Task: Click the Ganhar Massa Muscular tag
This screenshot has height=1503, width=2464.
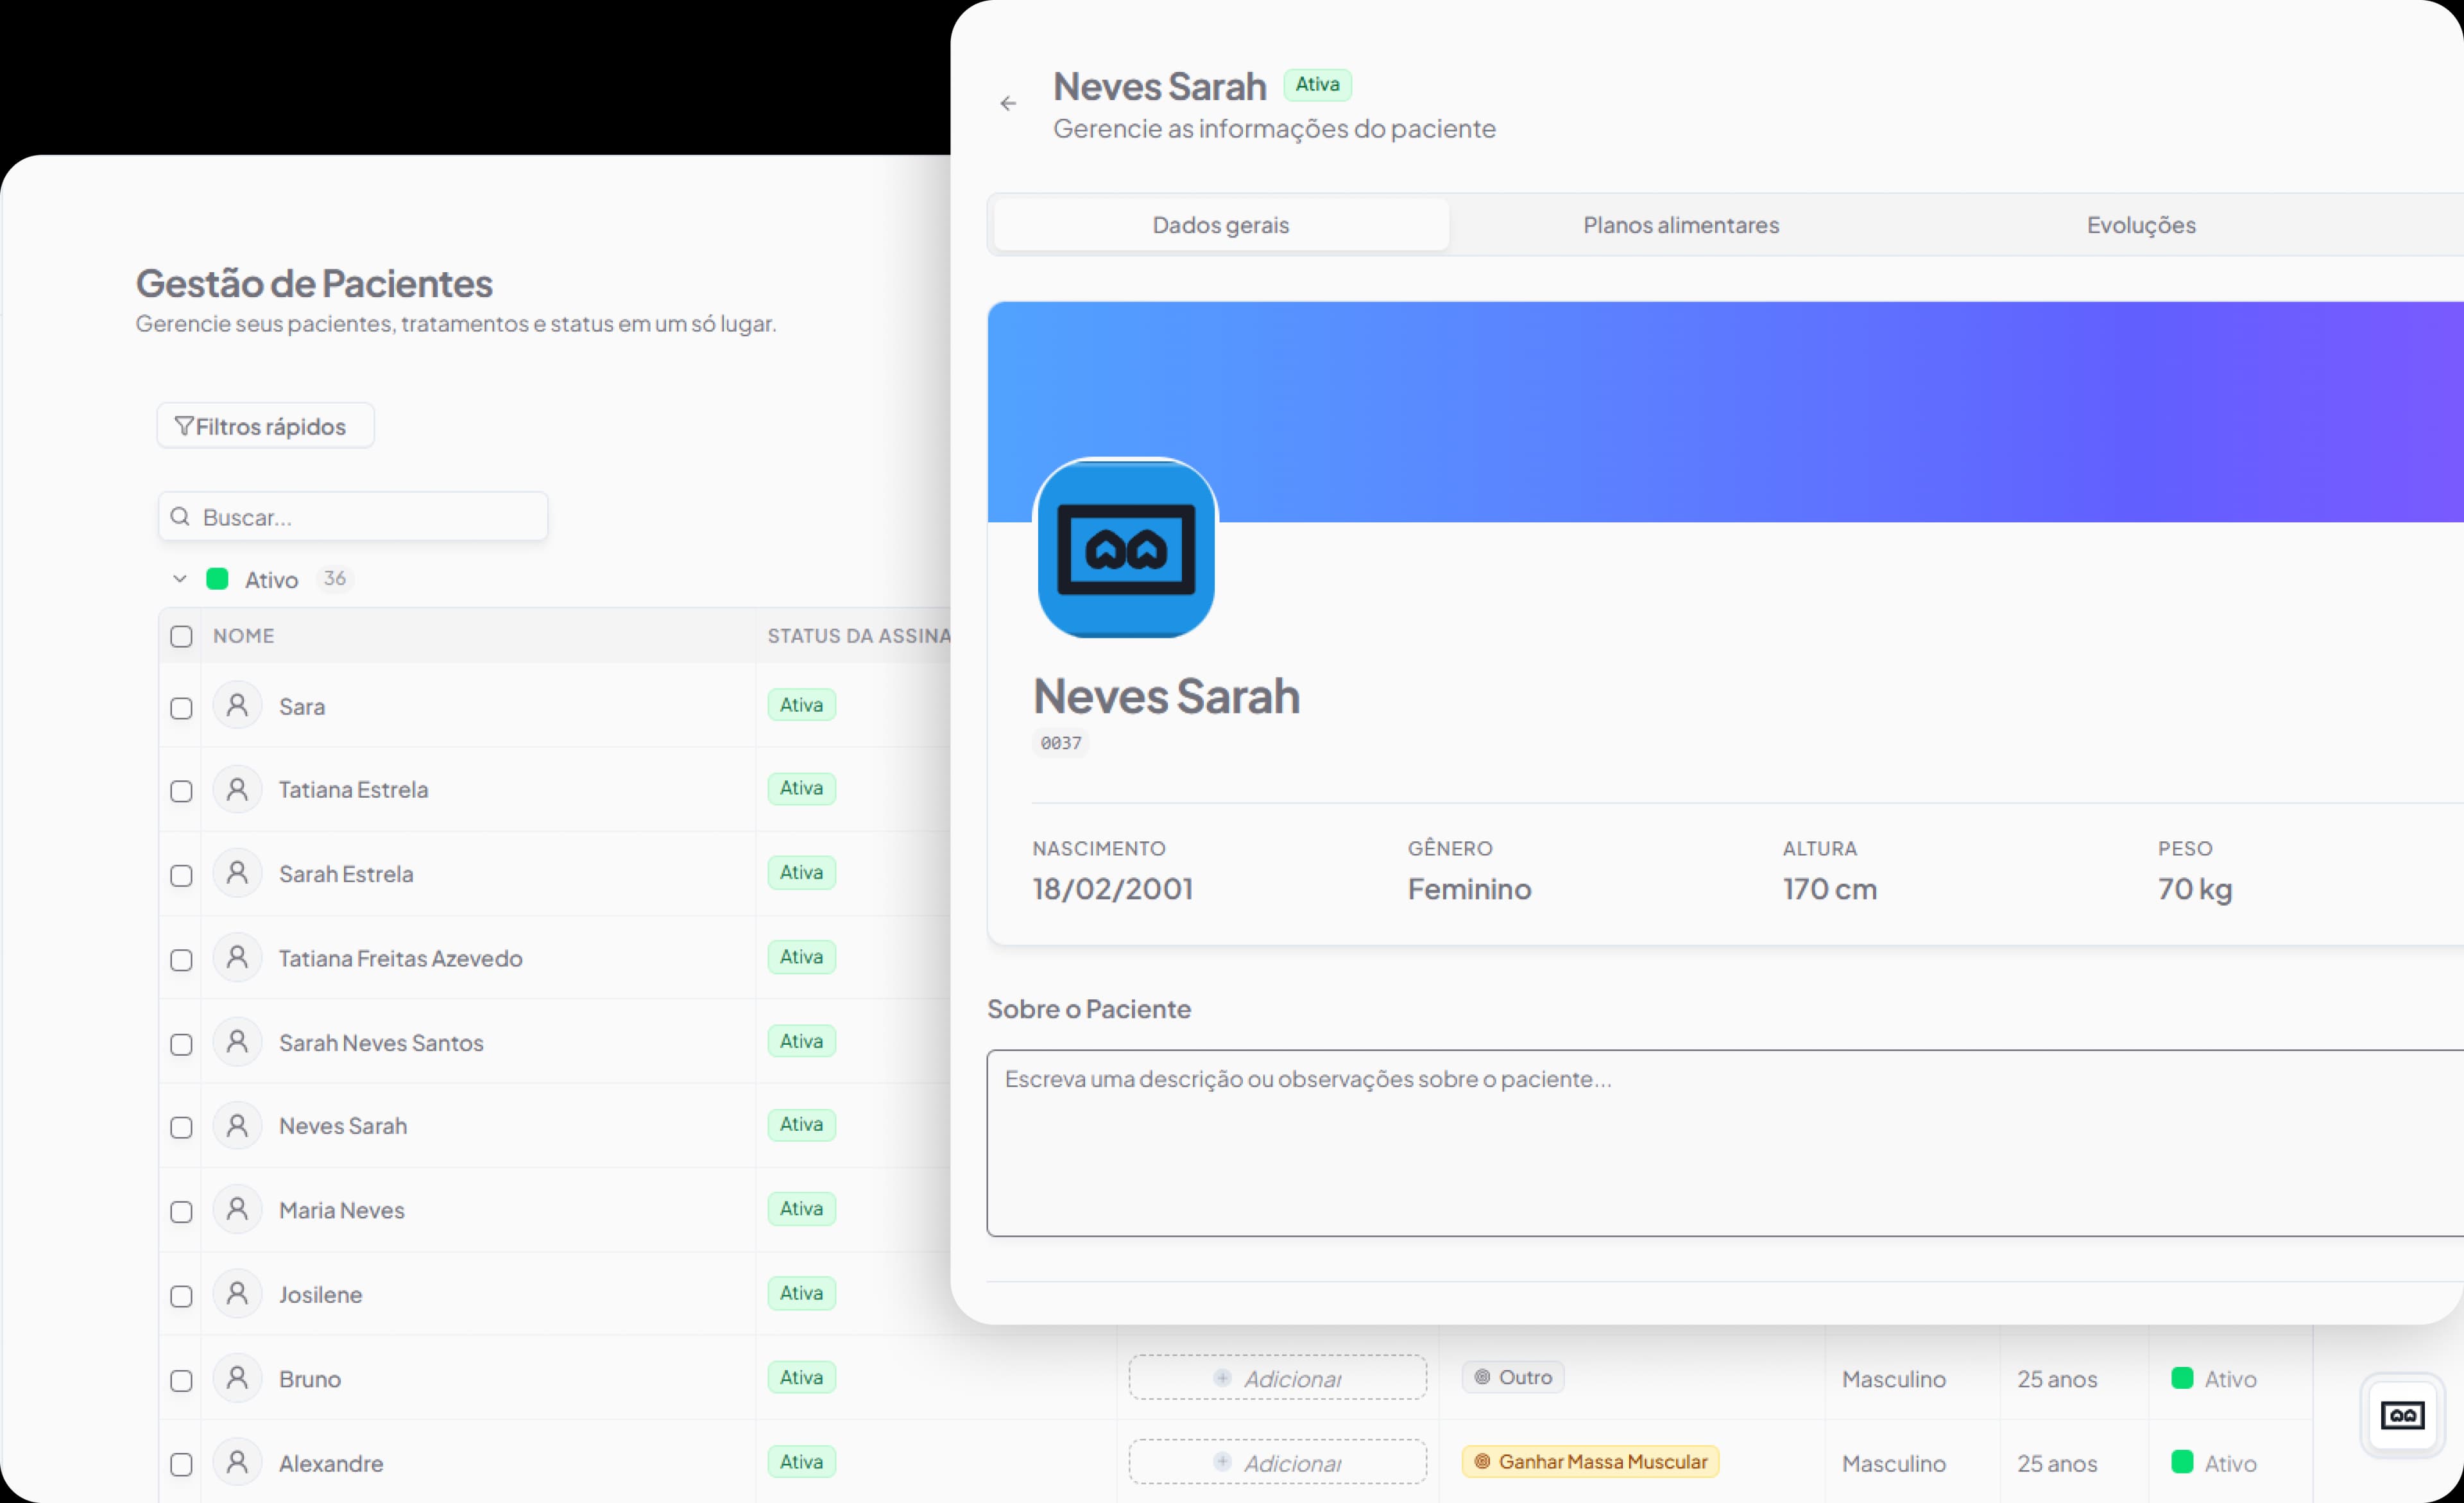Action: pos(1590,1461)
